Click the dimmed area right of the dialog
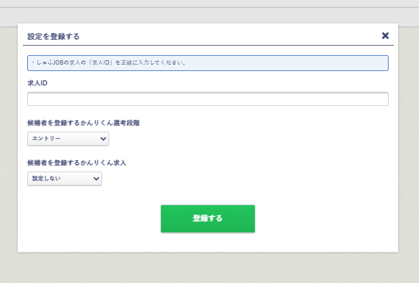This screenshot has width=419, height=283. 409,139
